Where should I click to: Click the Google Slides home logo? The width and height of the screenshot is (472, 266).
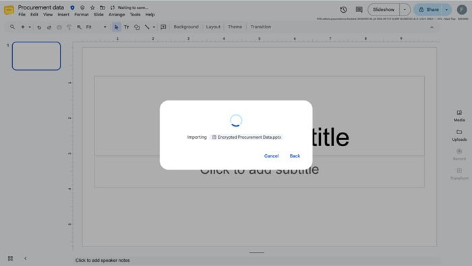point(9,10)
